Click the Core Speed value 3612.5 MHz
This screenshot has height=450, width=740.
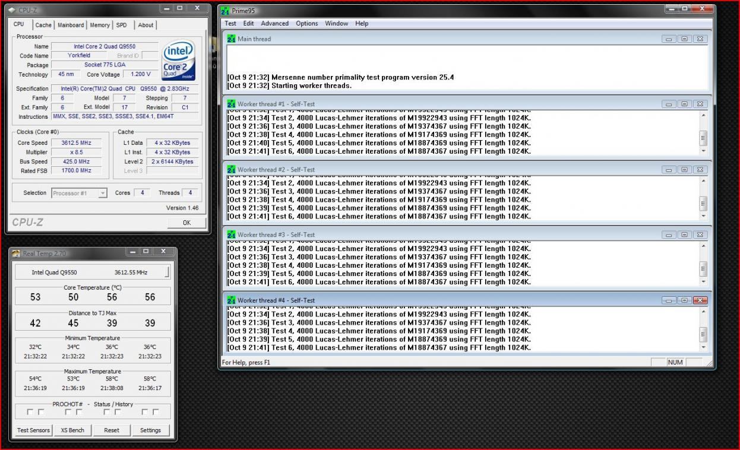coord(76,143)
